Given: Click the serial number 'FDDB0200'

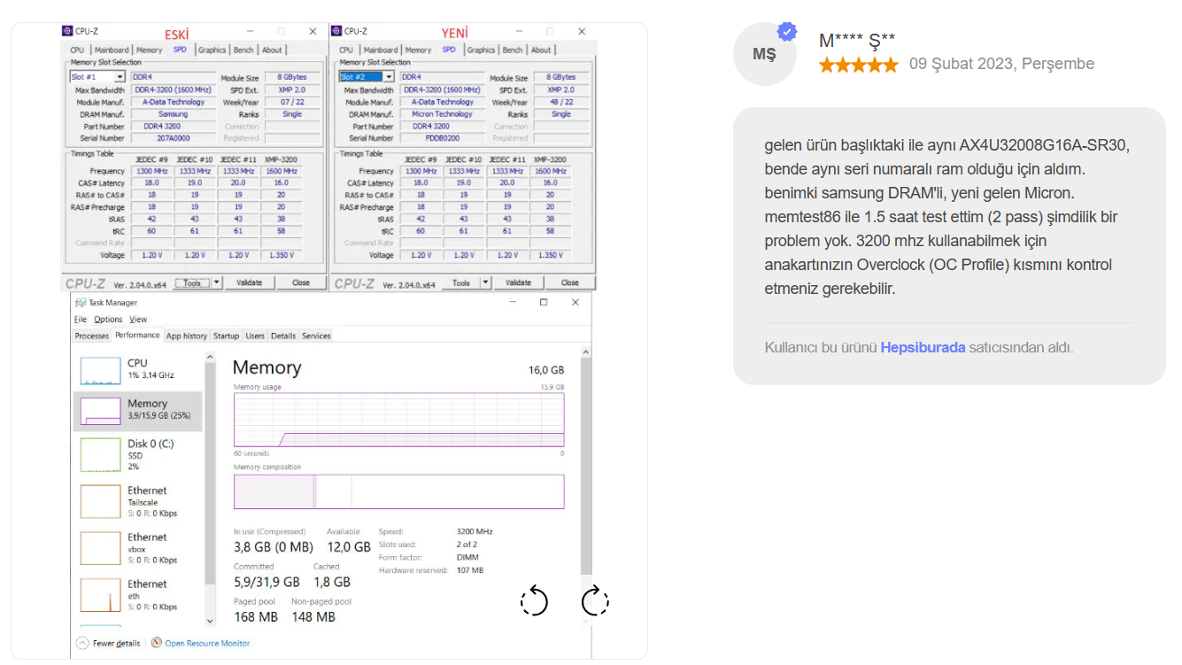Looking at the screenshot, I should [x=442, y=138].
